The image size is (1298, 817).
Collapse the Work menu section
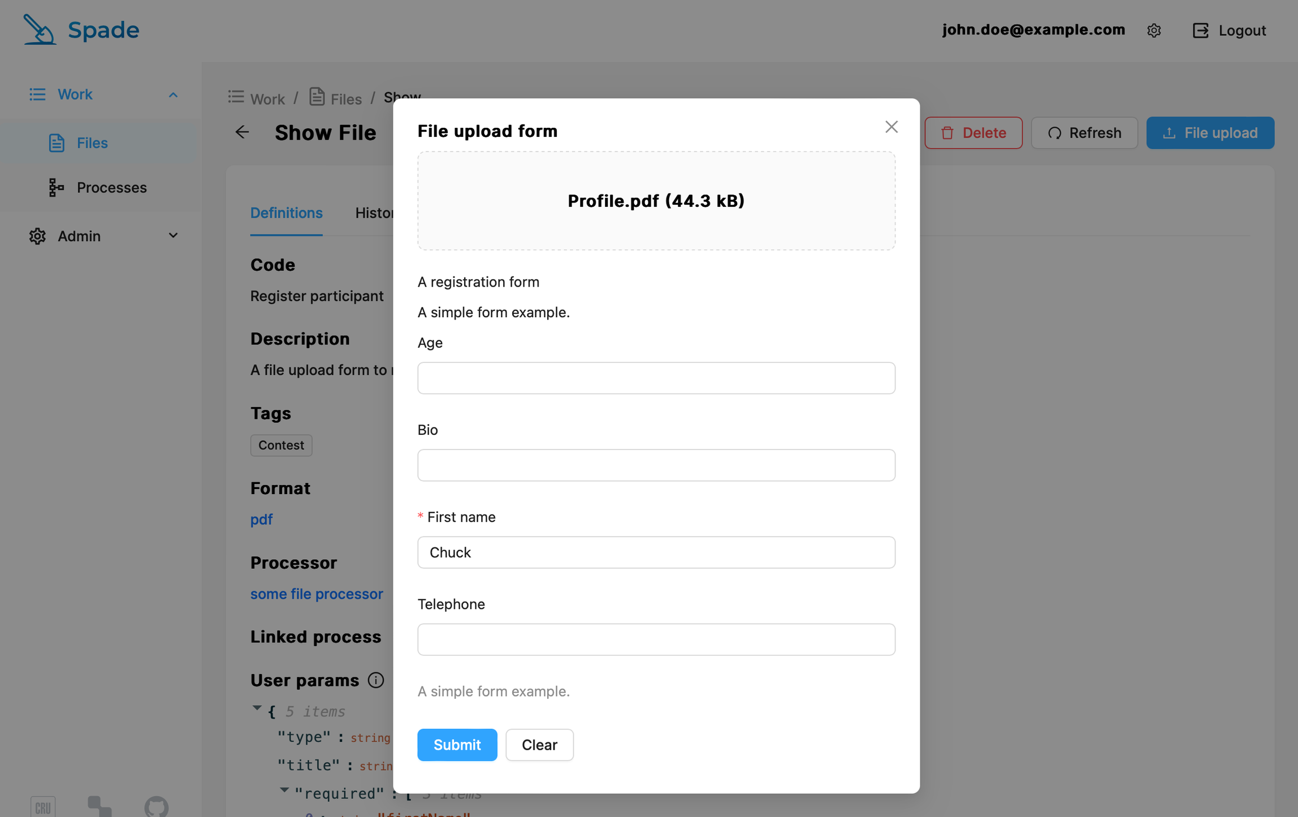(173, 94)
